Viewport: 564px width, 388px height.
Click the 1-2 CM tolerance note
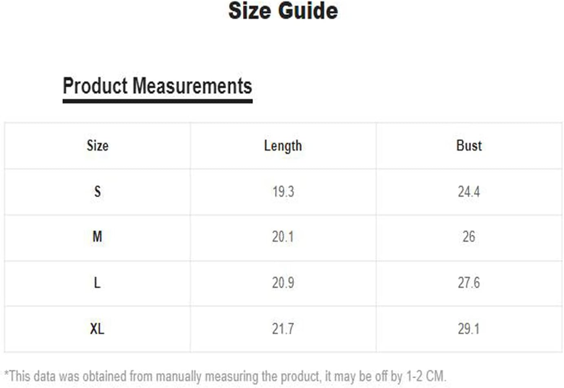pos(426,376)
